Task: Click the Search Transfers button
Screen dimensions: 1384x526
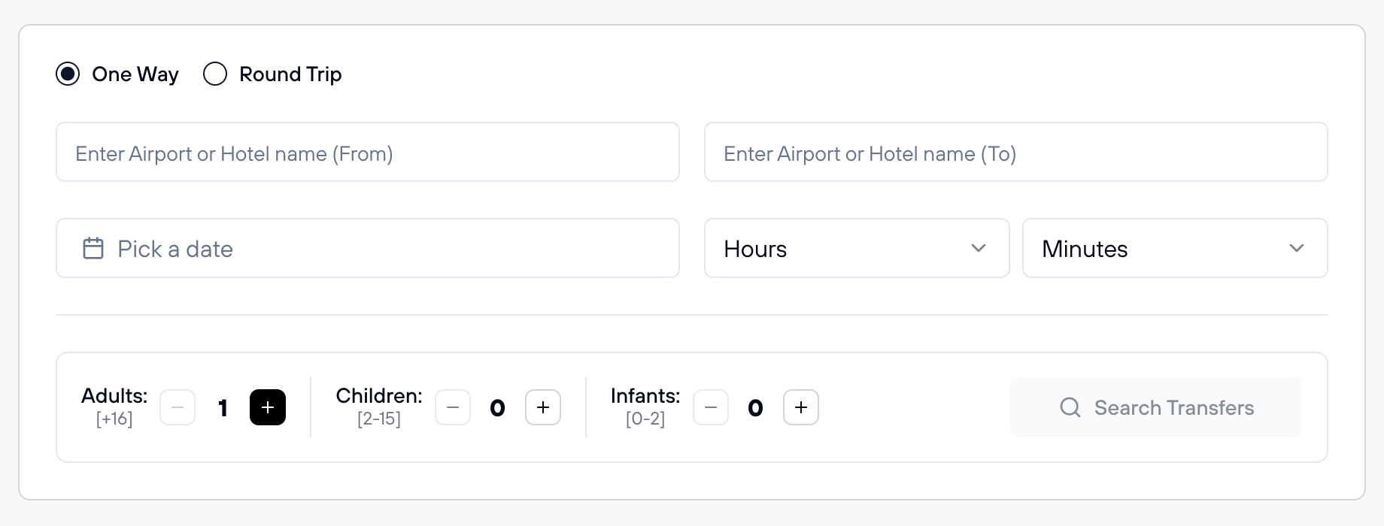Action: pyautogui.click(x=1156, y=407)
